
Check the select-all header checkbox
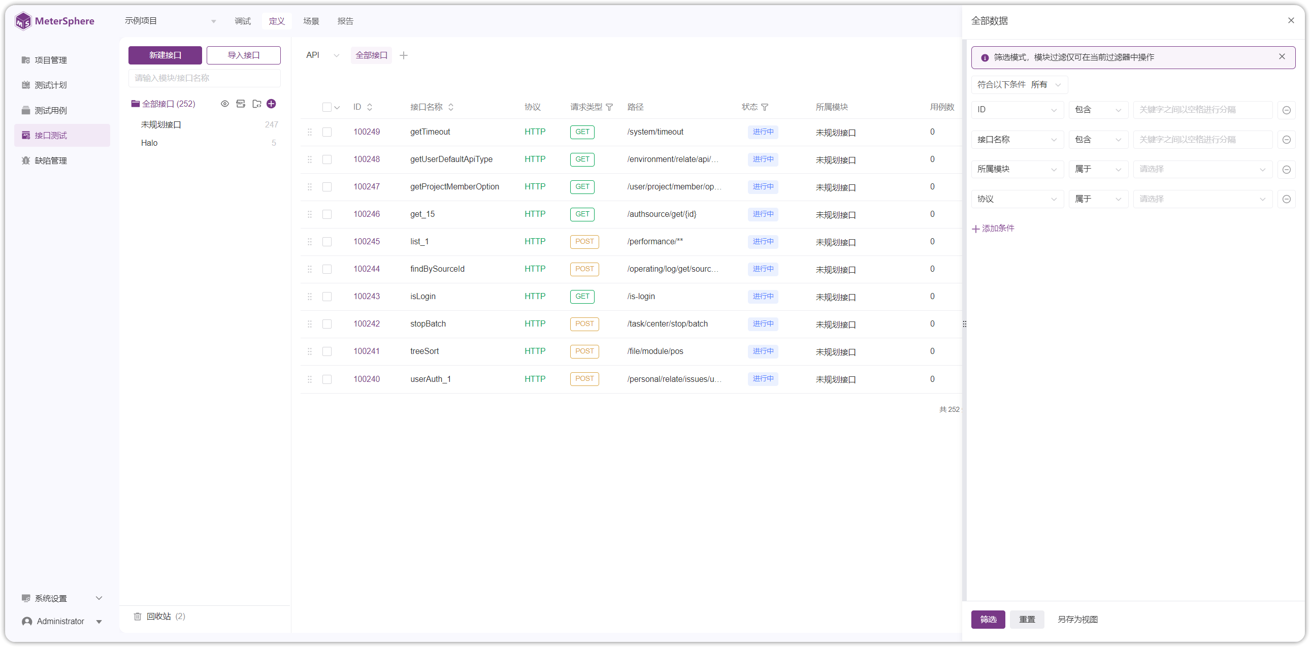point(327,107)
